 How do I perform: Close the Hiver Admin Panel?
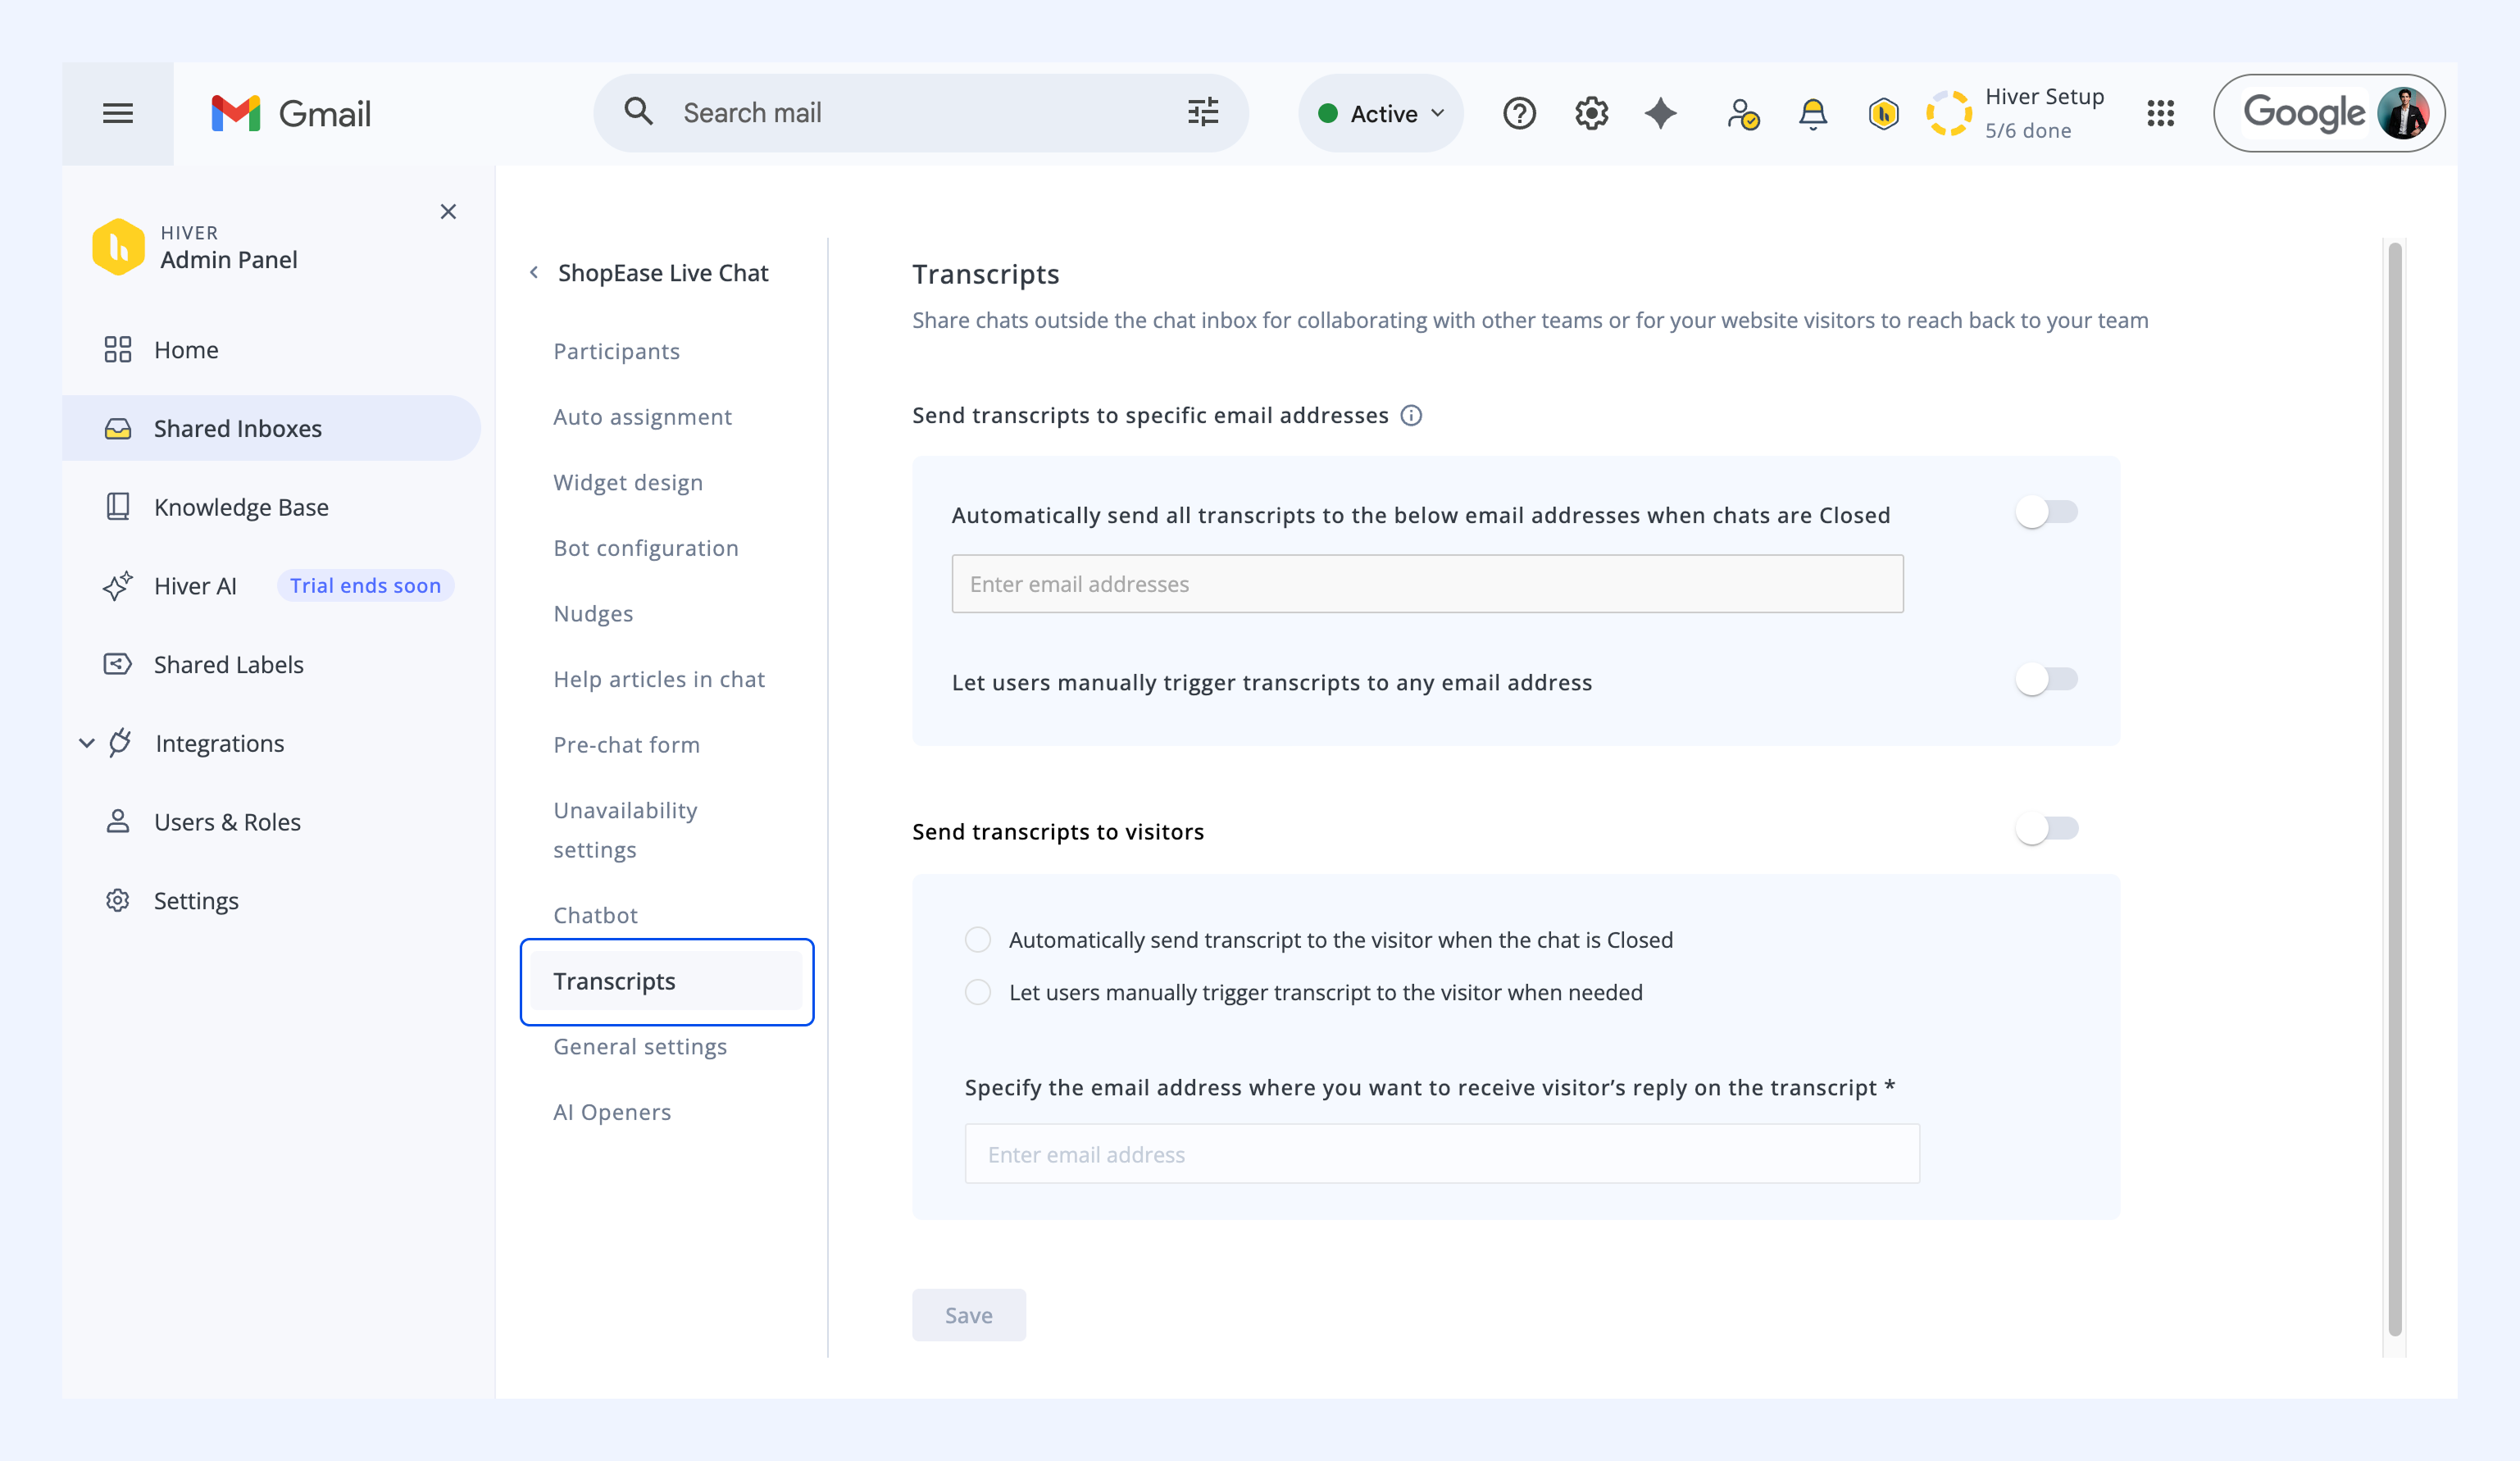click(448, 211)
